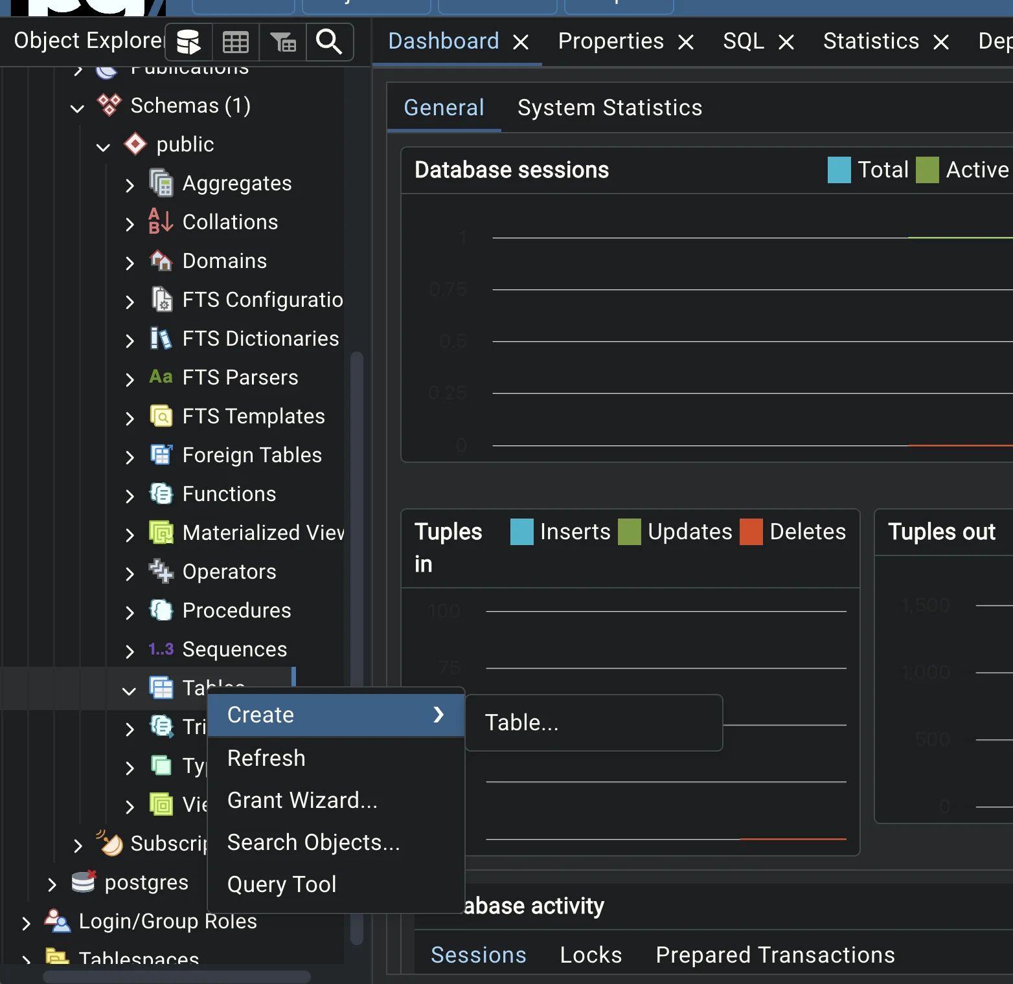Image resolution: width=1013 pixels, height=984 pixels.
Task: Click the Active sessions legend swatch
Action: (x=928, y=170)
